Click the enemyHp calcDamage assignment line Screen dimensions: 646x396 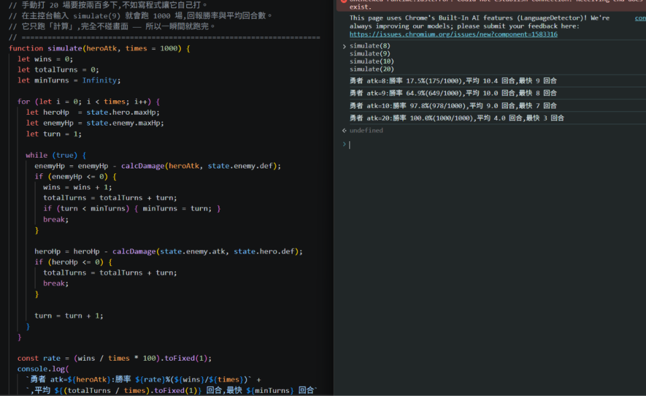pos(158,166)
